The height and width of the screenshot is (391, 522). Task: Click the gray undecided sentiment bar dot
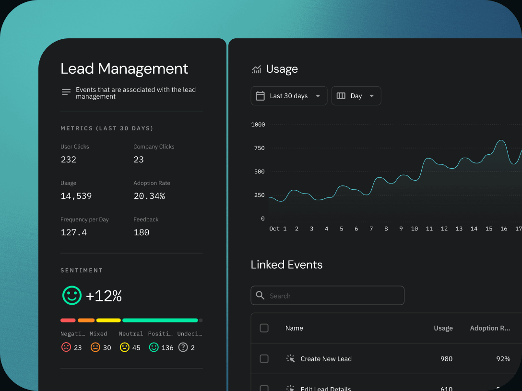coord(201,320)
